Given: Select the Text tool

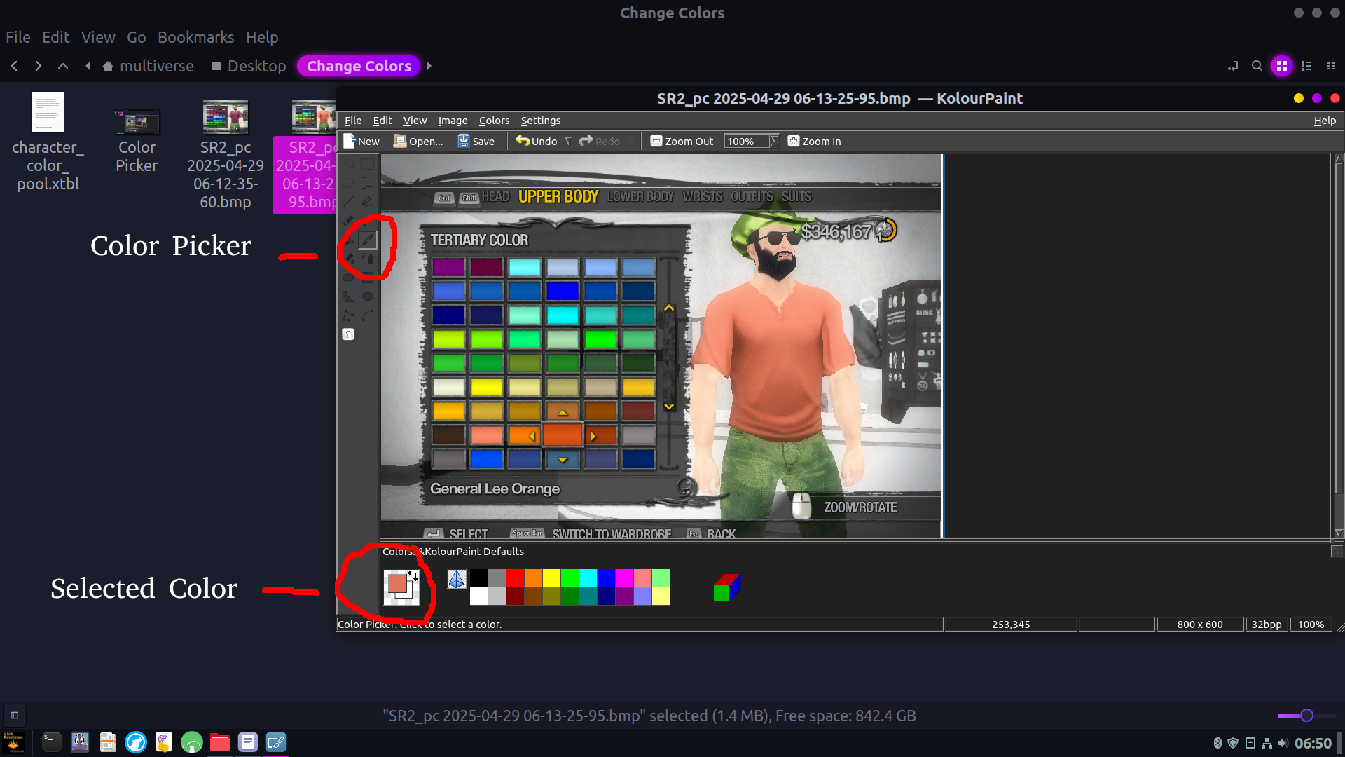Looking at the screenshot, I should (368, 183).
